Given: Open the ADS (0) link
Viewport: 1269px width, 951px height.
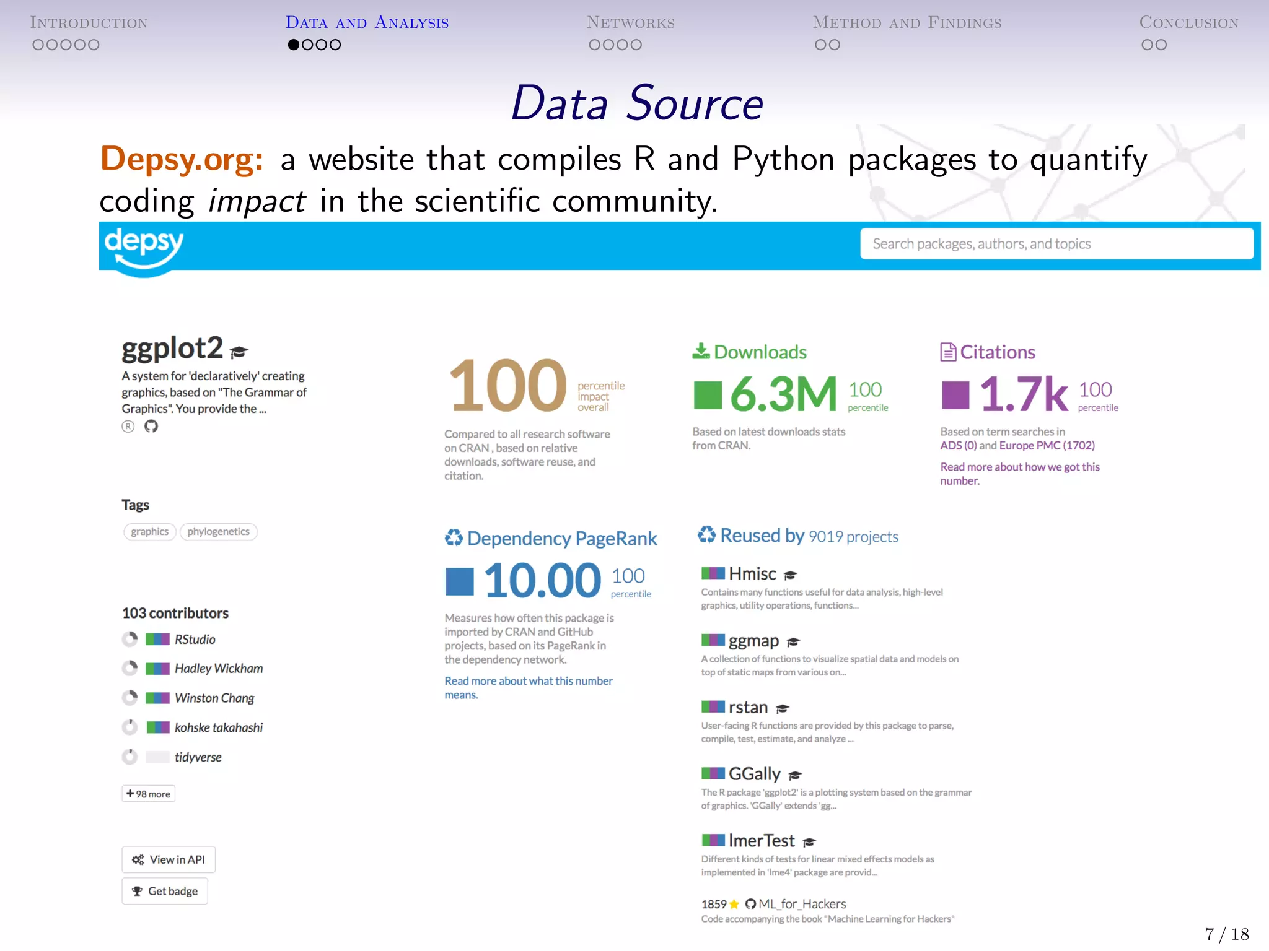Looking at the screenshot, I should point(959,446).
